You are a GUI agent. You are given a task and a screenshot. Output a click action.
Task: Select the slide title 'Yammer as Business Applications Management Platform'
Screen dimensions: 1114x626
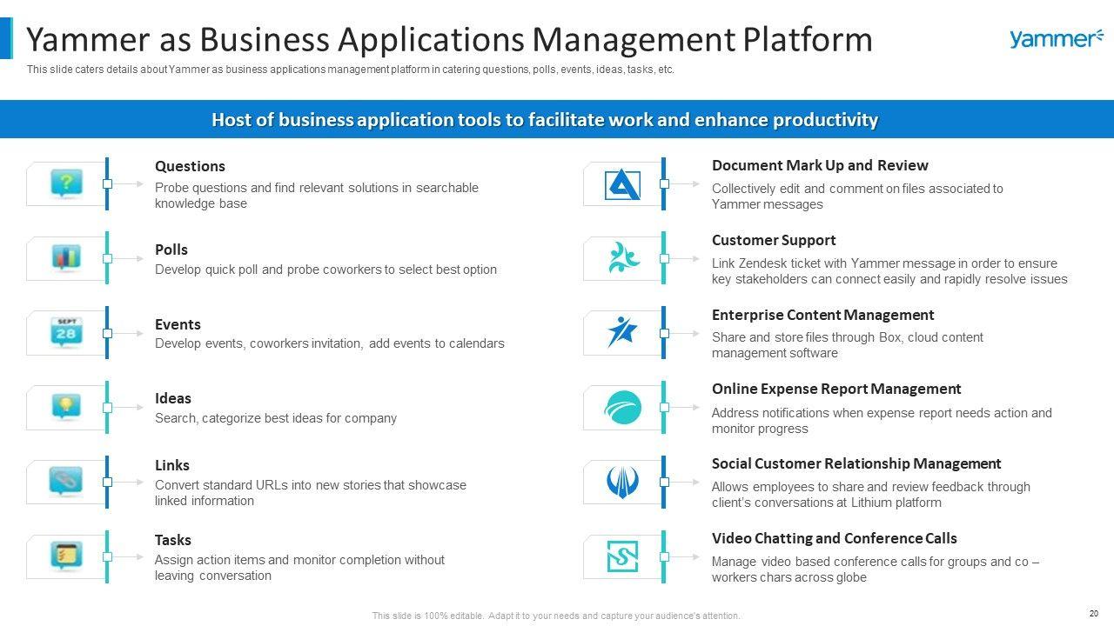450,40
